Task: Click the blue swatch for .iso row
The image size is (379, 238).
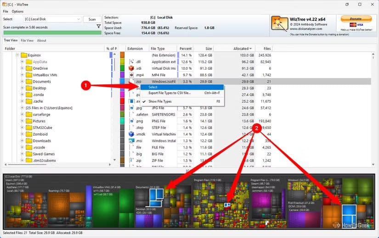Action: point(122,81)
